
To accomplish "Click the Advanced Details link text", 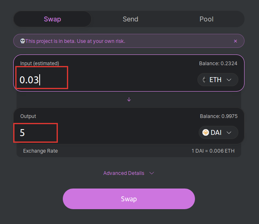I will tap(124, 173).
